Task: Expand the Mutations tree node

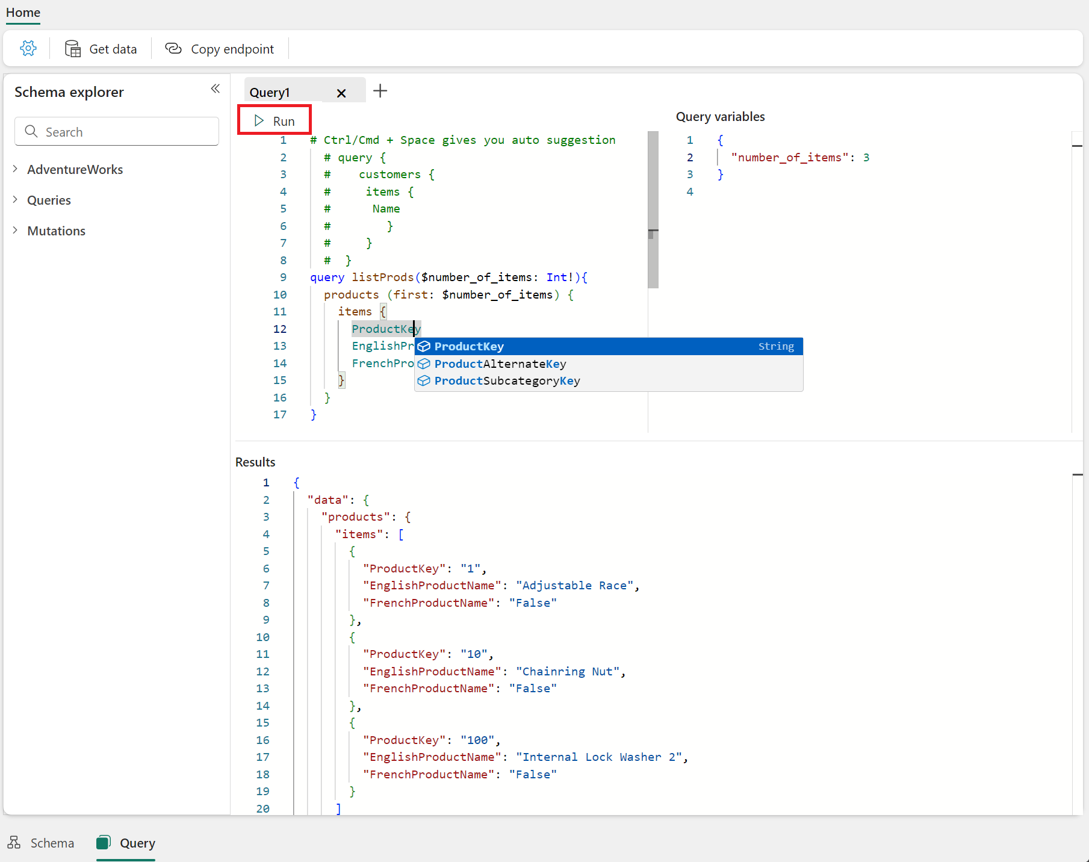Action: click(x=16, y=231)
